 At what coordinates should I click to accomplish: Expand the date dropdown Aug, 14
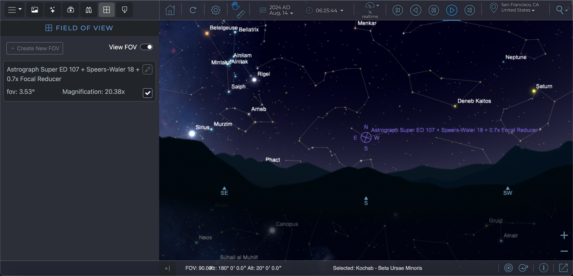281,13
